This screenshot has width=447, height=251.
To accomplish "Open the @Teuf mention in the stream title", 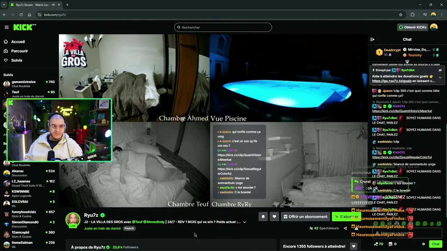I will click(x=137, y=222).
